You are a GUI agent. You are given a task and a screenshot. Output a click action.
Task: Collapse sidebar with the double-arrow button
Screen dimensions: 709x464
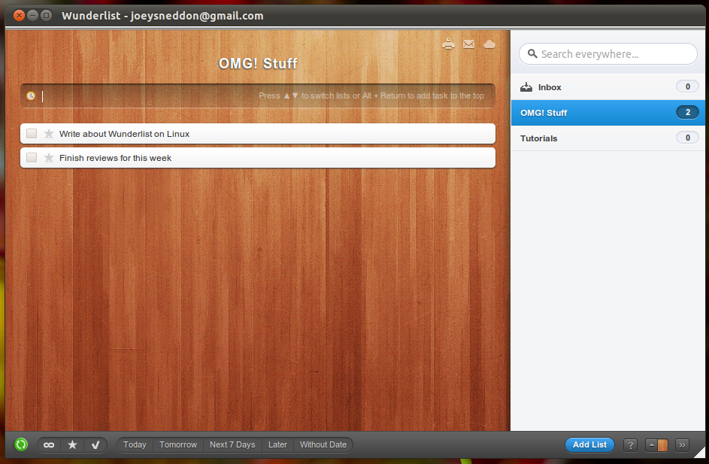click(x=682, y=444)
